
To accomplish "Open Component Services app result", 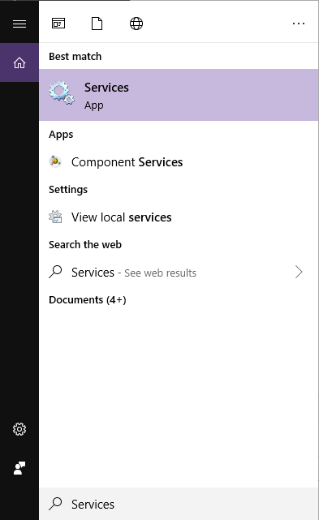I will [x=179, y=162].
